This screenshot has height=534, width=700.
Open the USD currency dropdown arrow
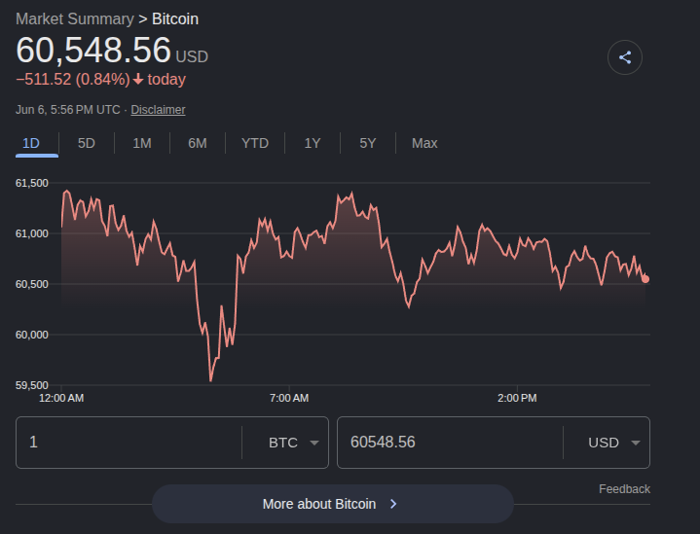(636, 443)
